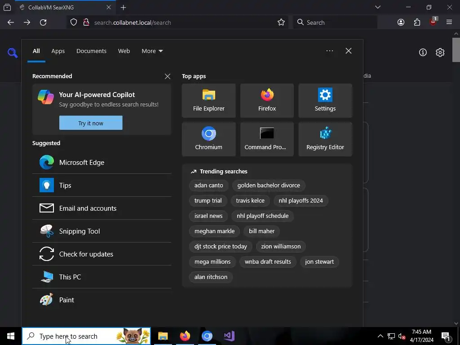Expand the More dropdown in search panel
The image size is (460, 345).
(152, 51)
